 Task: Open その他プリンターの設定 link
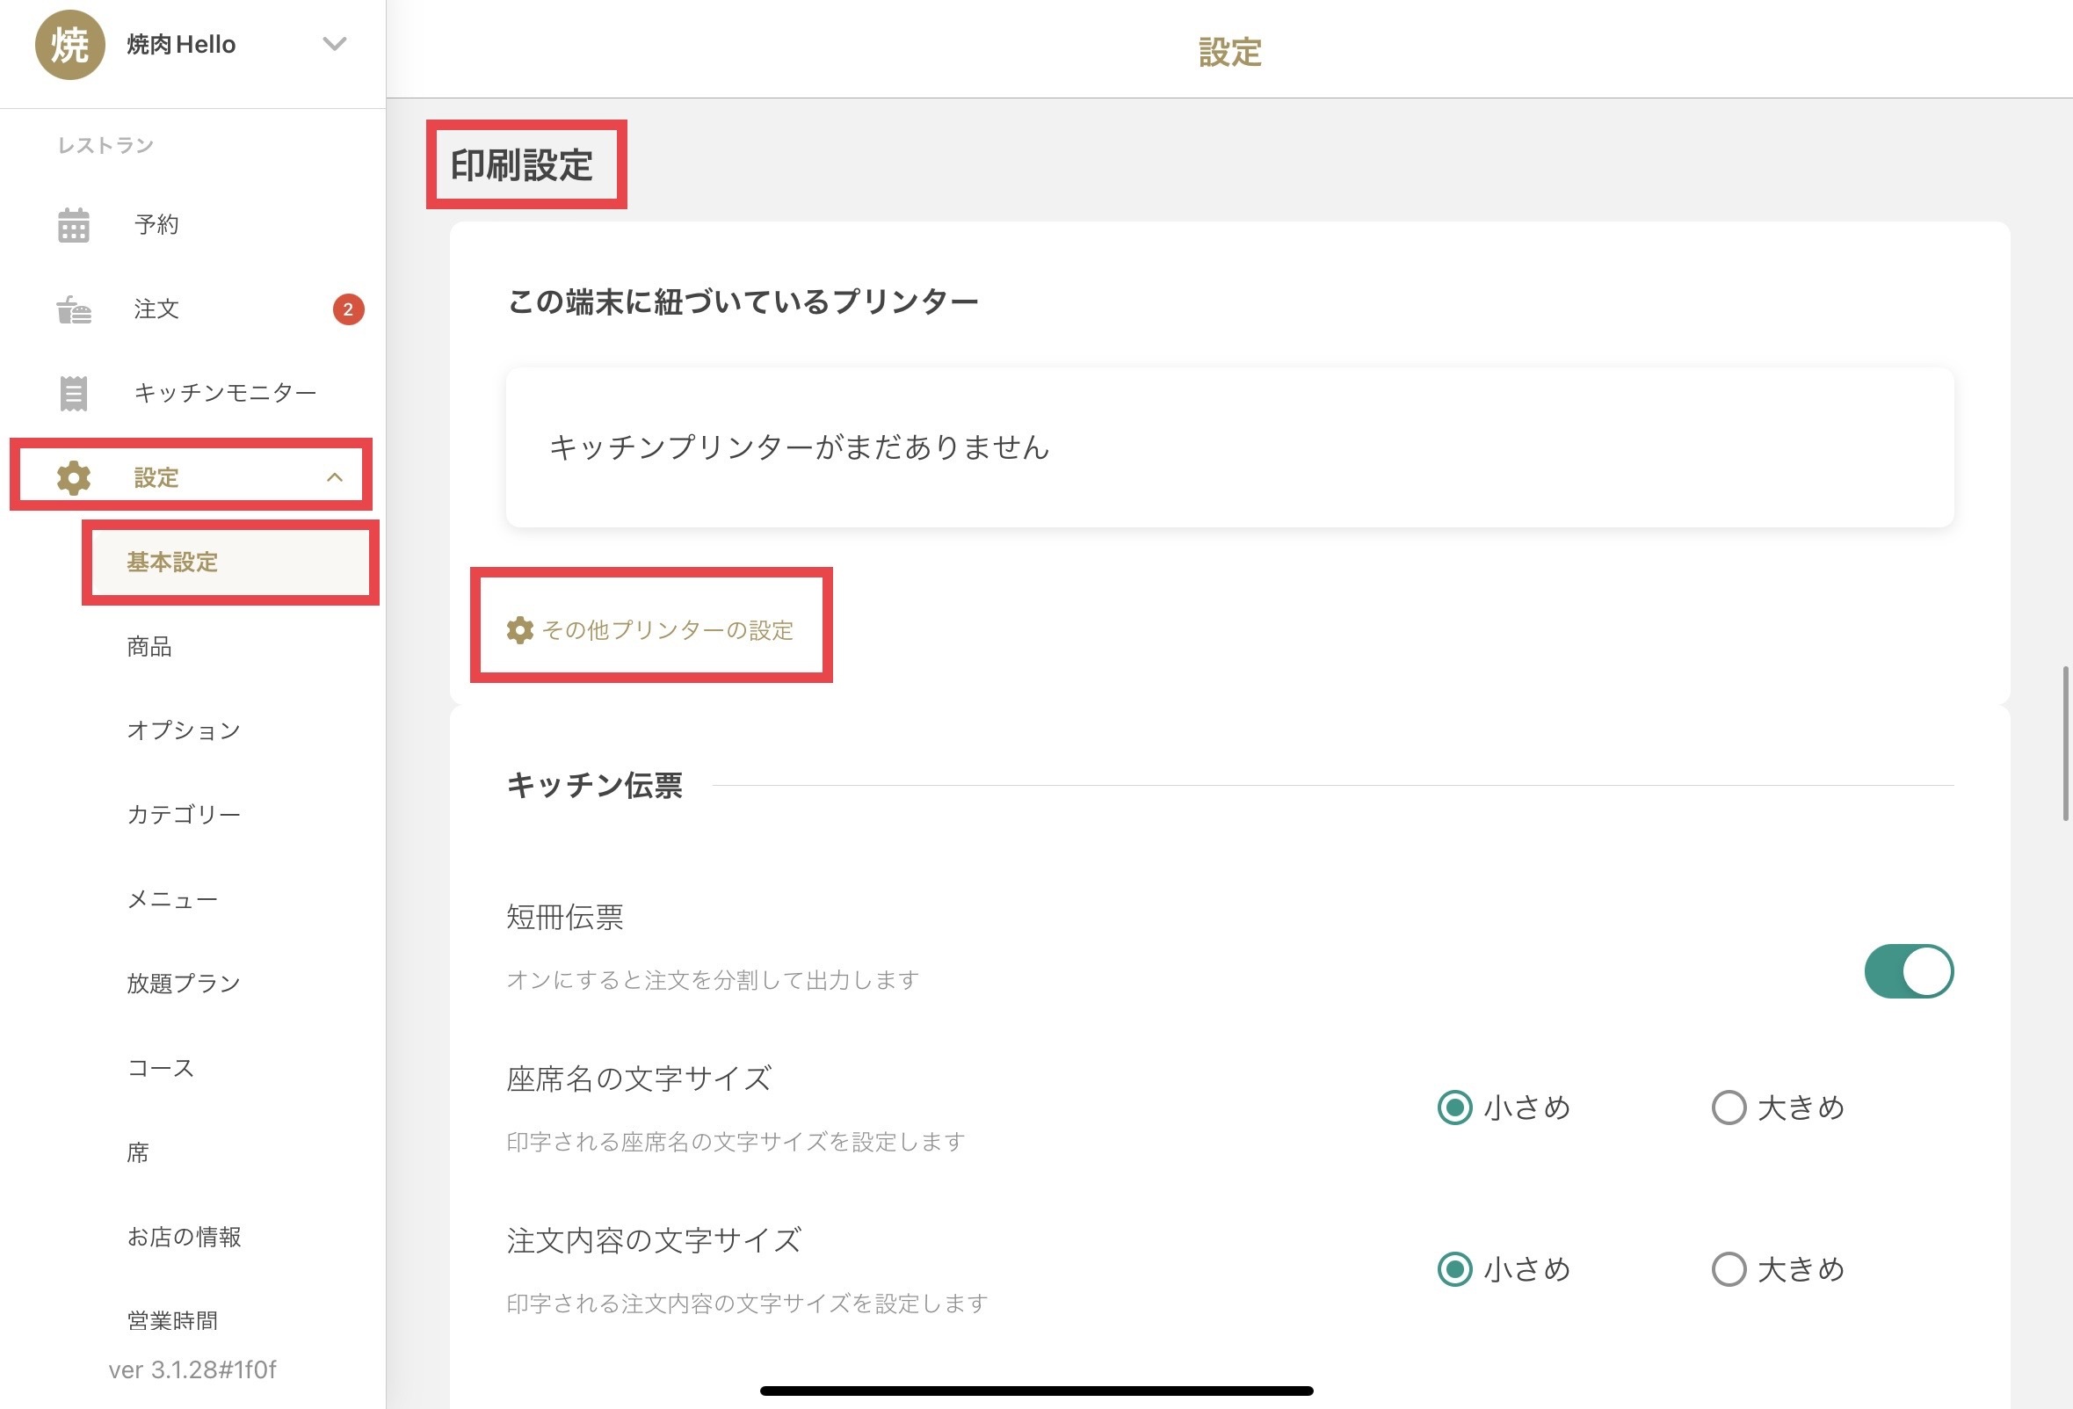click(667, 630)
